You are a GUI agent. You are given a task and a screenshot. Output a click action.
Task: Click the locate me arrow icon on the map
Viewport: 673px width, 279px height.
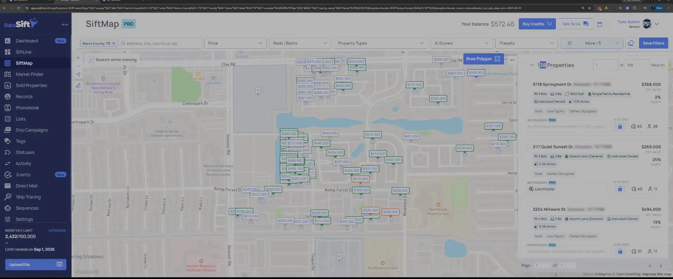coord(78,75)
